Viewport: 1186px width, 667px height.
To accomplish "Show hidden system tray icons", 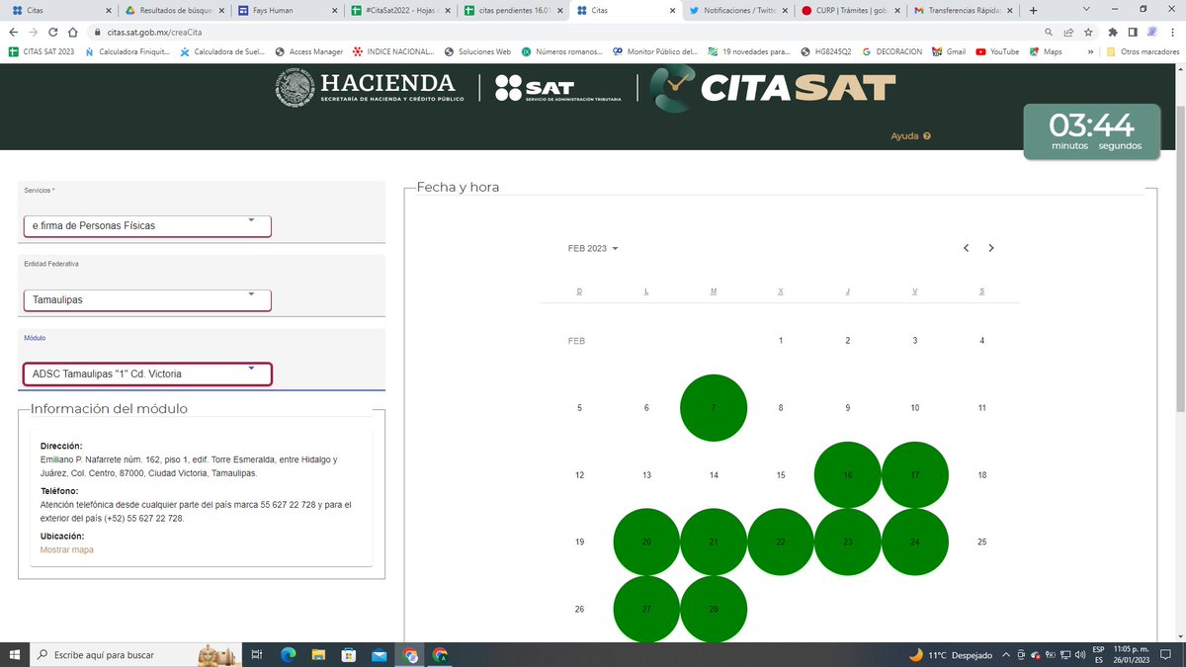I will [x=1006, y=654].
